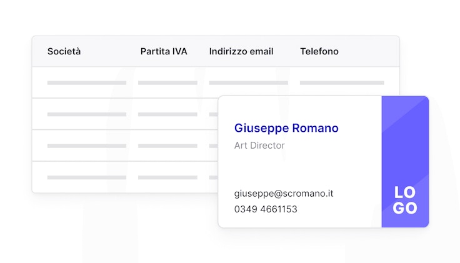Select fourth row's Partita IVA placeholder cell
This screenshot has width=460, height=263.
[x=167, y=177]
